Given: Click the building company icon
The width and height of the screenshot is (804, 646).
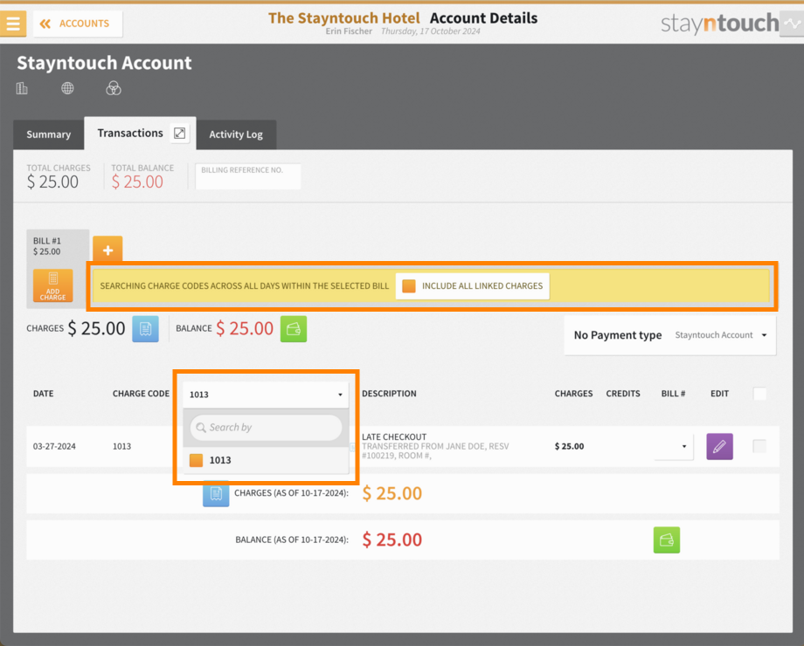Looking at the screenshot, I should pos(22,89).
